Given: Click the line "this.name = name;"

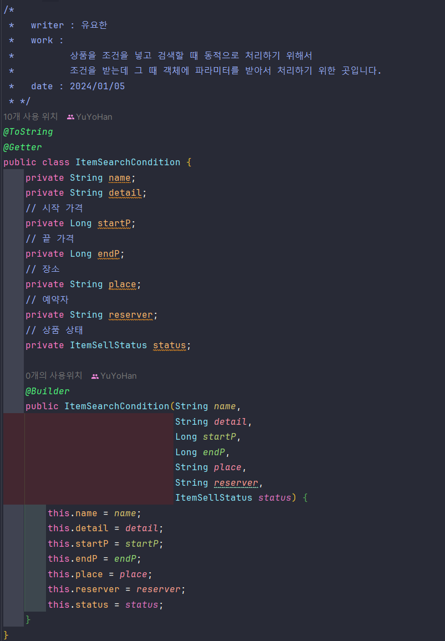Looking at the screenshot, I should coord(94,513).
